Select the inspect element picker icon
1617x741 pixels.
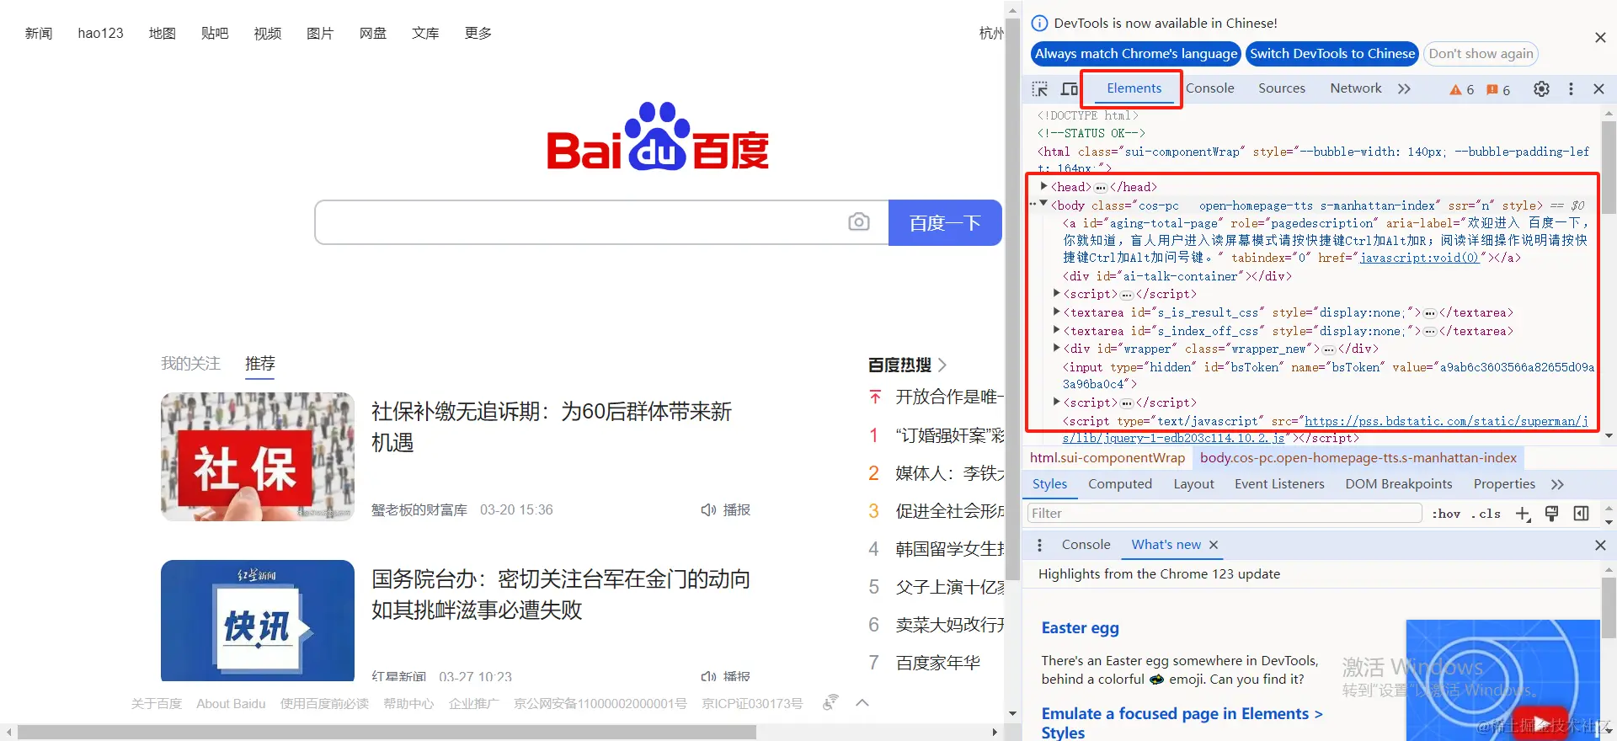tap(1040, 88)
